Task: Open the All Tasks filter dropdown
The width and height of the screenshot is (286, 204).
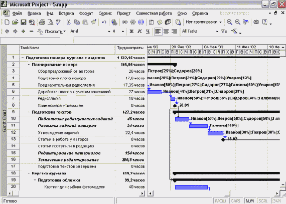Action: [200, 32]
